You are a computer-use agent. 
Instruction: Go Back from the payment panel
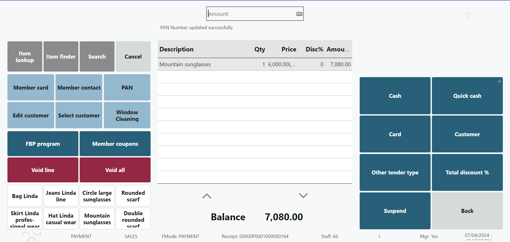point(467,211)
